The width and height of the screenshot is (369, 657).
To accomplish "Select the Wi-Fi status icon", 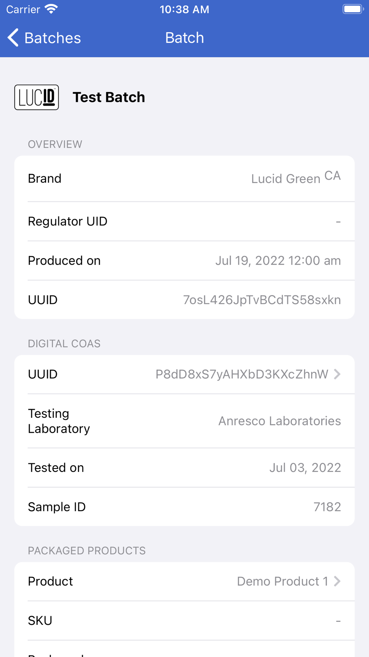I will click(x=51, y=9).
